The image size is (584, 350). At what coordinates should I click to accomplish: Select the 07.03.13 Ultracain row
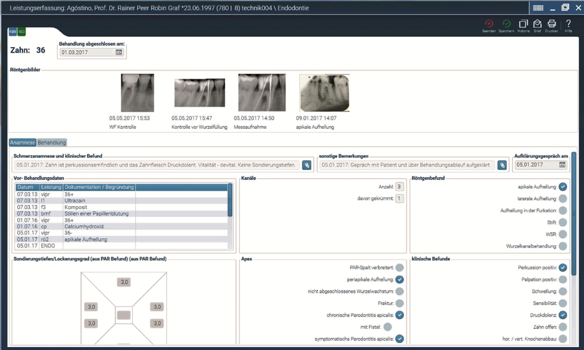pos(122,200)
